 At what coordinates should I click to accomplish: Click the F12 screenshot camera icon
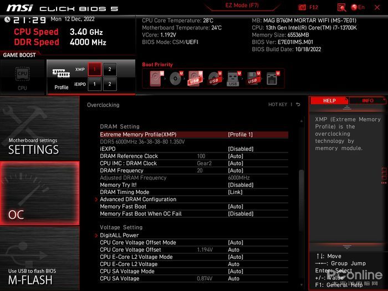tap(302, 7)
